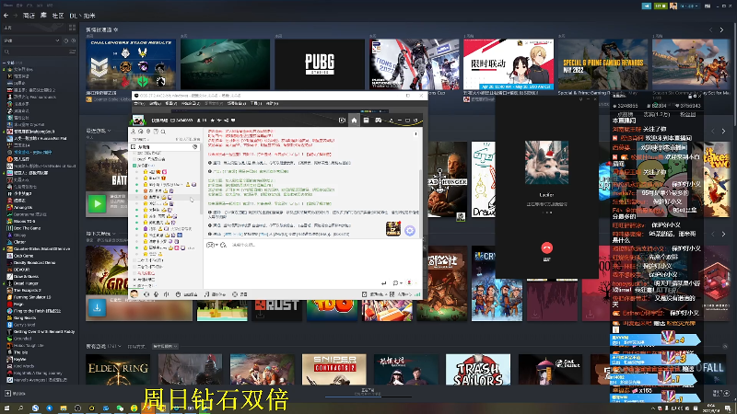Open the game promo icon in YY chat
This screenshot has height=414, width=737.
click(393, 228)
